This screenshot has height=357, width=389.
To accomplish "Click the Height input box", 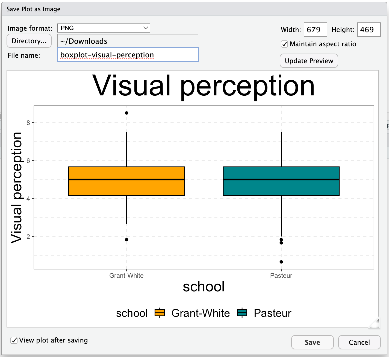I will 369,30.
